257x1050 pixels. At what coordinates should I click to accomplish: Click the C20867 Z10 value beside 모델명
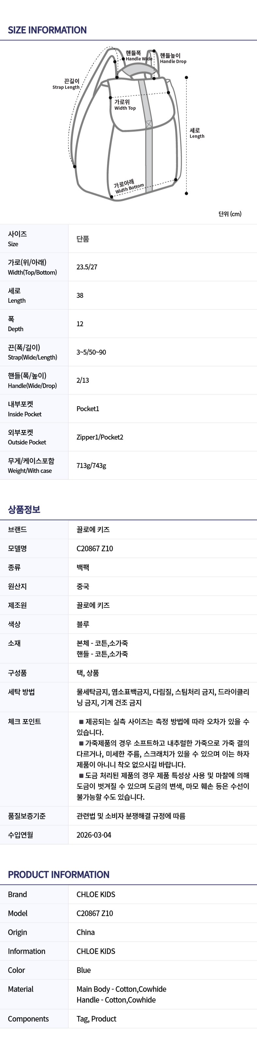point(95,549)
